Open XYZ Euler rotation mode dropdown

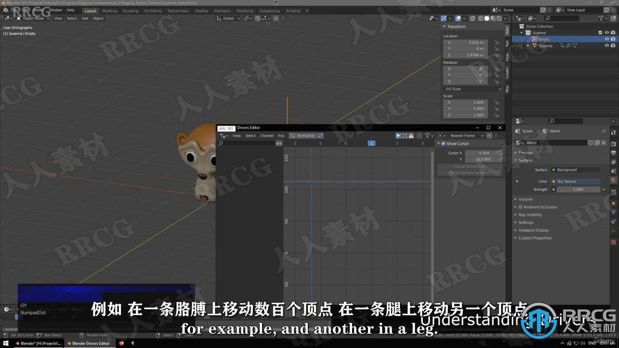(x=473, y=89)
